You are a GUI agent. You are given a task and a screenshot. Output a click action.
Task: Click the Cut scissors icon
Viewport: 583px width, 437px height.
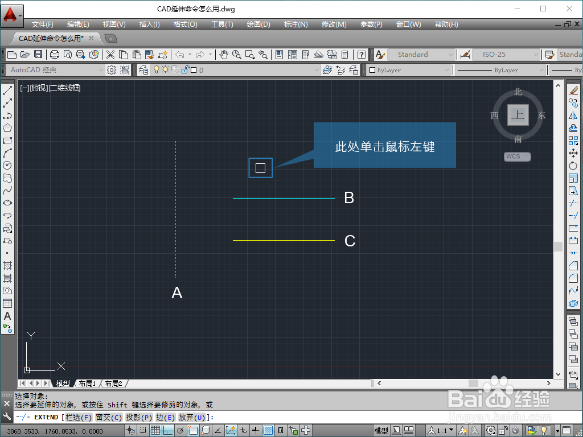tap(110, 55)
